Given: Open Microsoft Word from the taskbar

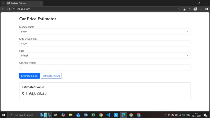Looking at the screenshot, I should [86, 115].
